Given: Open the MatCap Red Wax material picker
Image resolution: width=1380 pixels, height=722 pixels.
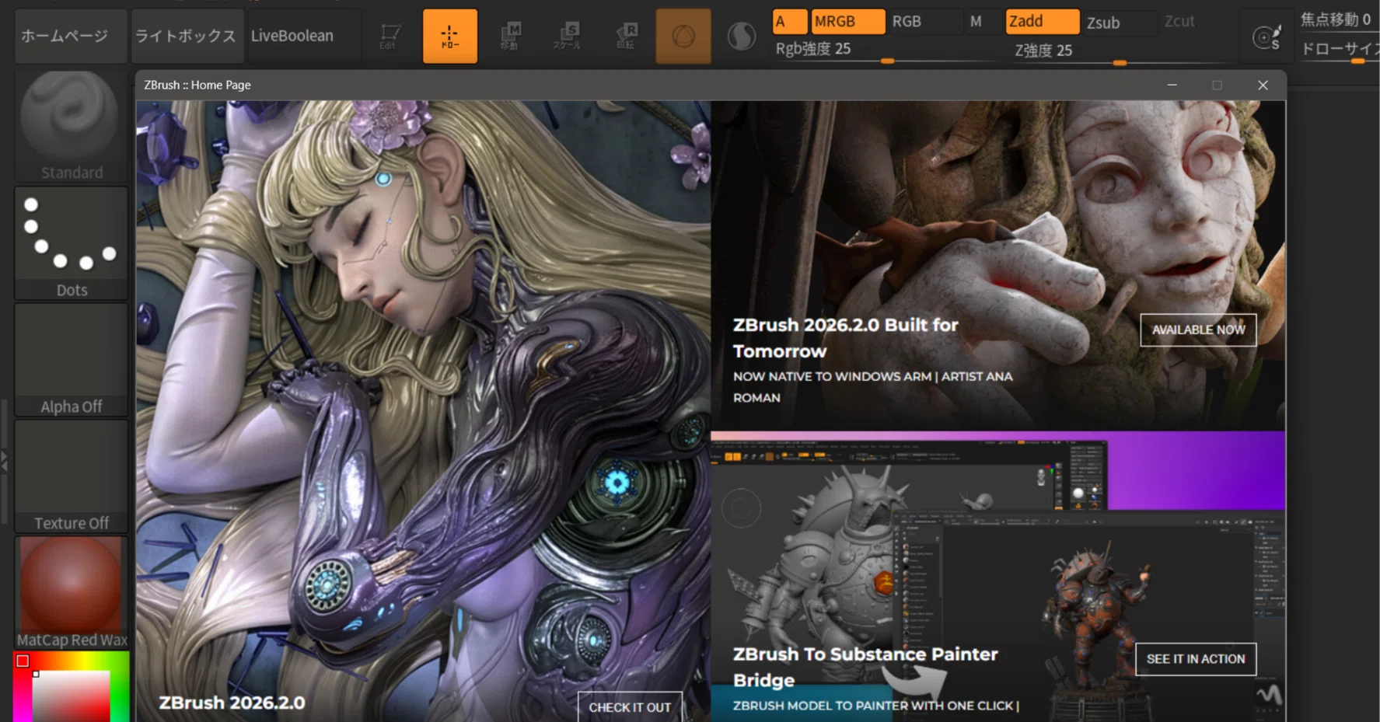Looking at the screenshot, I should pos(71,593).
